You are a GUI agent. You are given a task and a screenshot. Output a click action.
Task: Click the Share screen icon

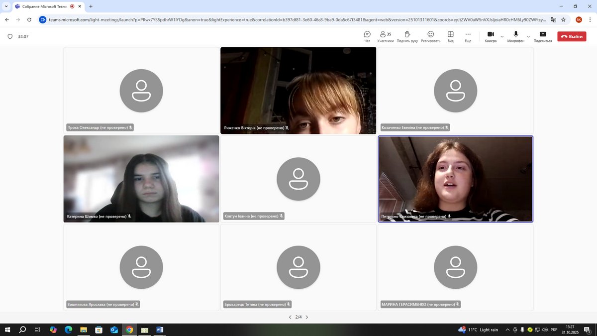click(542, 34)
